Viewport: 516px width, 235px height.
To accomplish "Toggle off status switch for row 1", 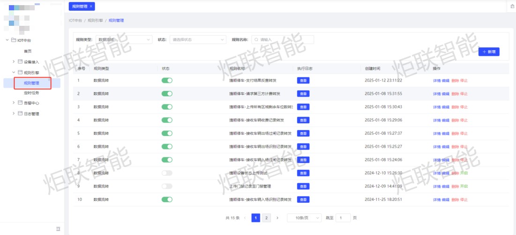I will point(167,80).
